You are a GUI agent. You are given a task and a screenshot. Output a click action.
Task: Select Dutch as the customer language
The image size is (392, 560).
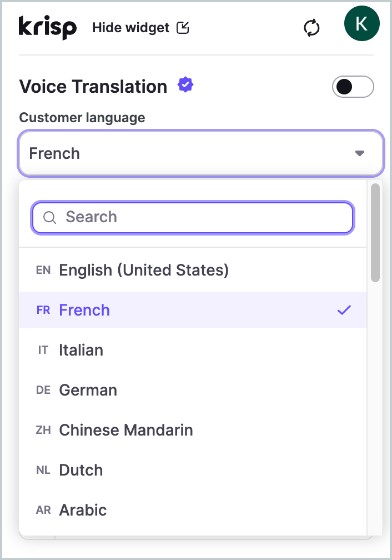(81, 470)
